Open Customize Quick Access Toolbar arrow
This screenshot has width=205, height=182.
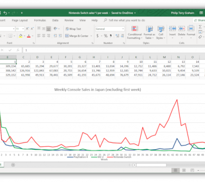(22, 13)
